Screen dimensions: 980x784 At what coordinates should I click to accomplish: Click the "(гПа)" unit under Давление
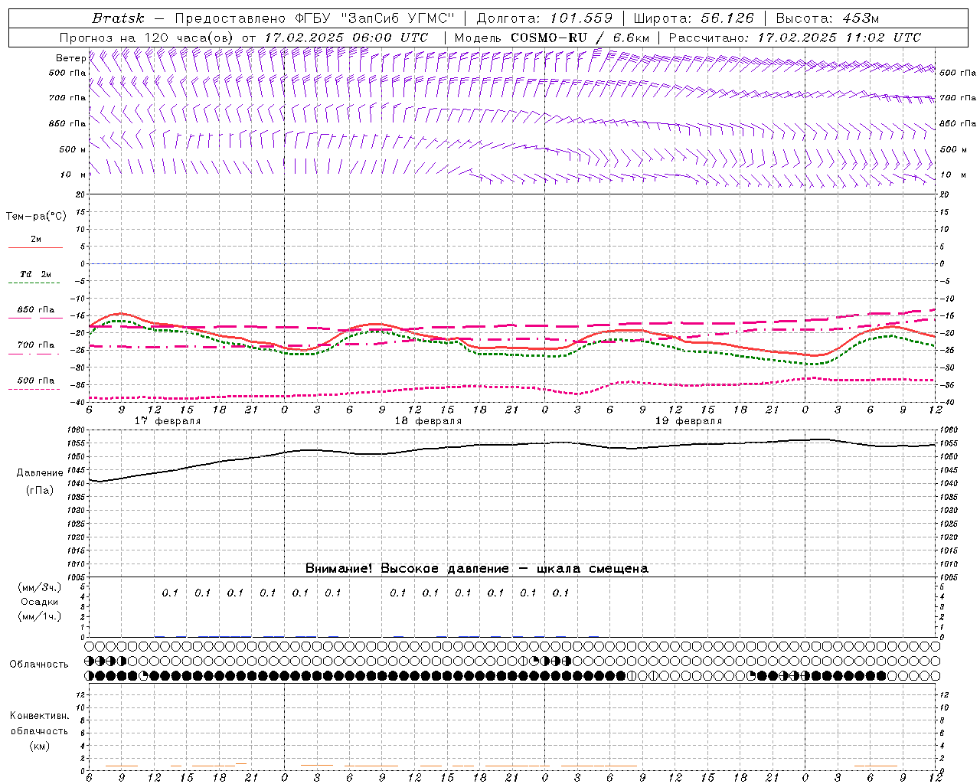[x=39, y=490]
